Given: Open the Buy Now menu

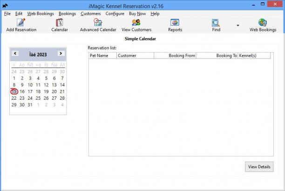Looking at the screenshot, I should pyautogui.click(x=137, y=14).
